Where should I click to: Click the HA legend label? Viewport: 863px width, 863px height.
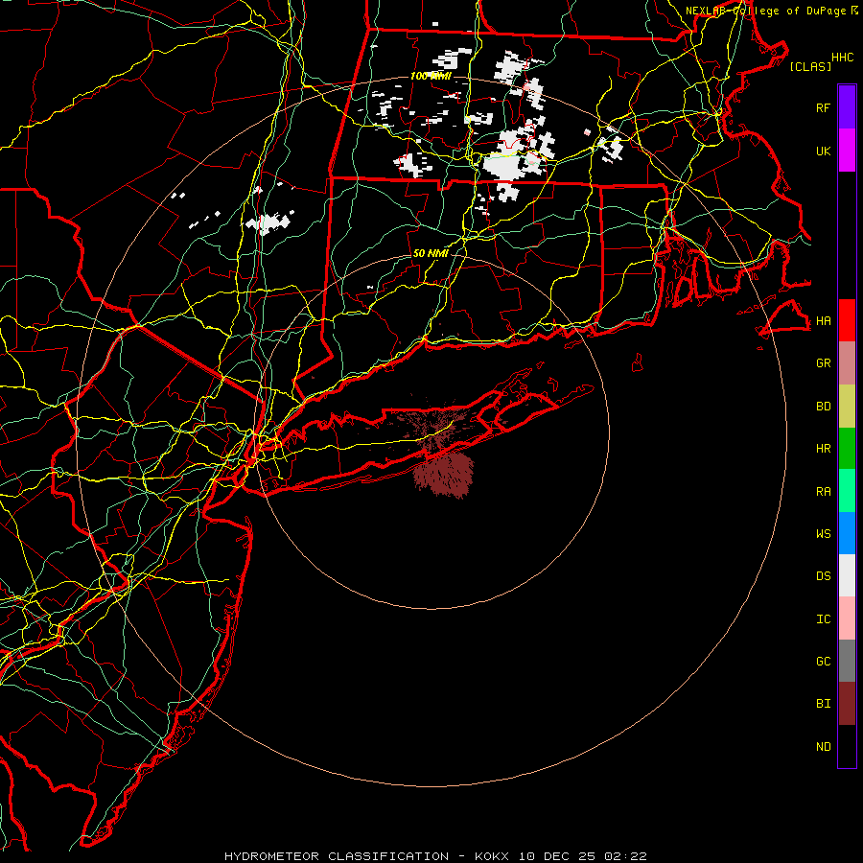[x=824, y=320]
